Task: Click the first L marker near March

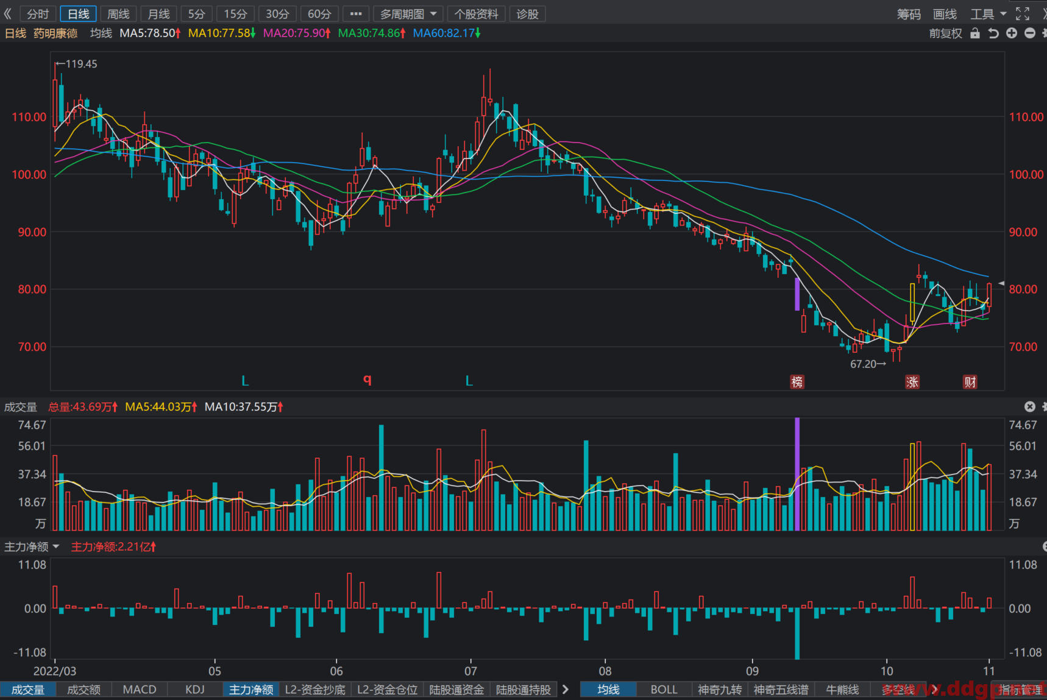Action: click(x=245, y=381)
